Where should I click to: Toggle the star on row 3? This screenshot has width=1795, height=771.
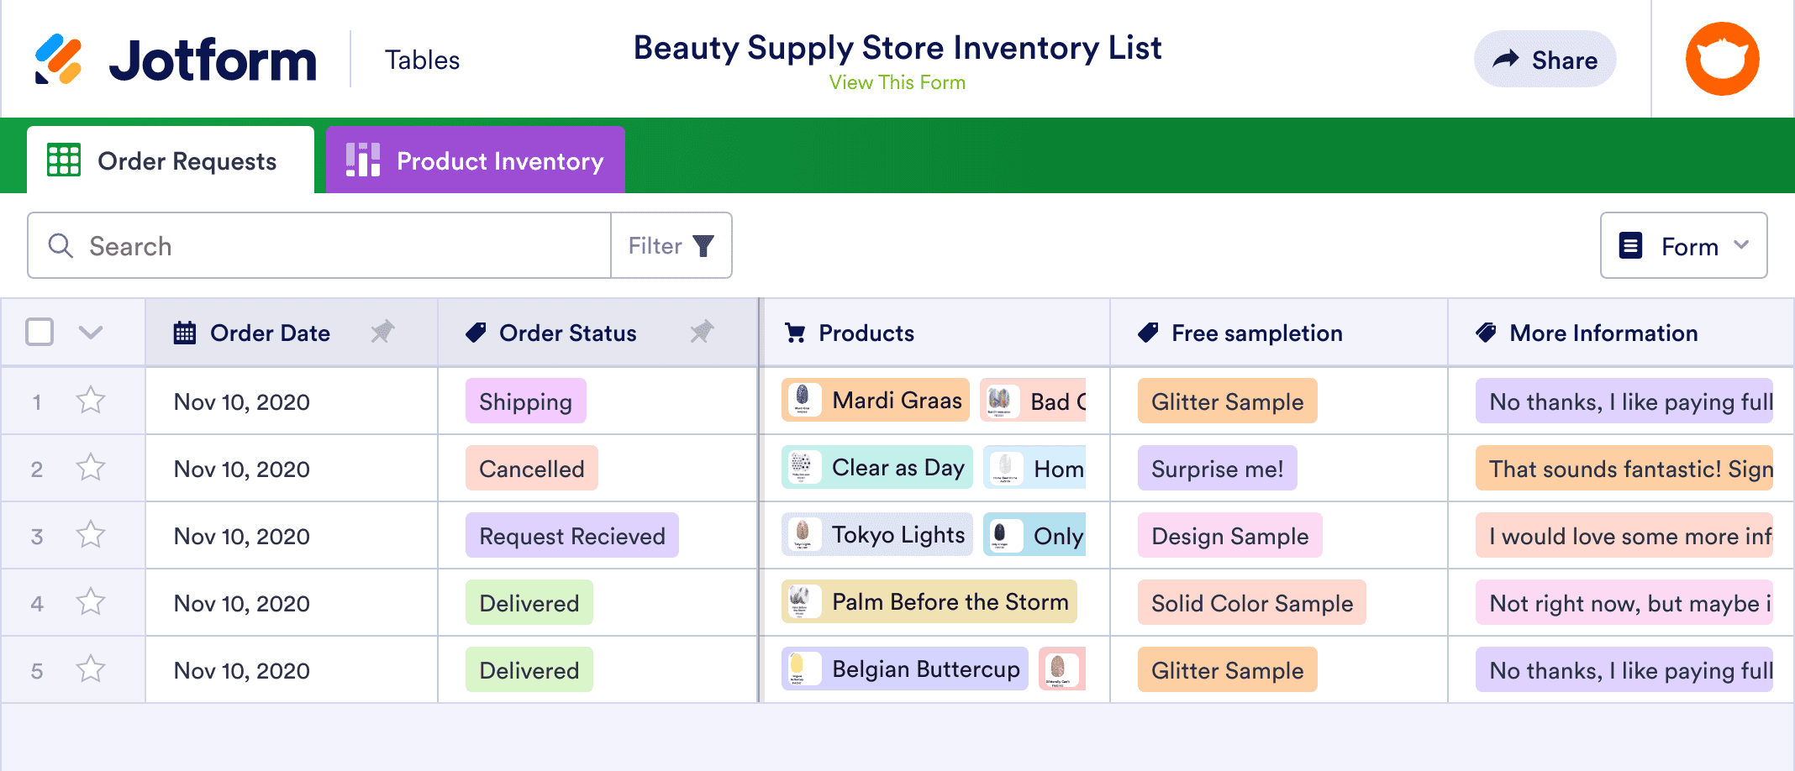91,535
